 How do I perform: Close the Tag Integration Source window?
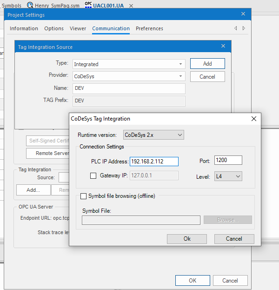point(223,47)
